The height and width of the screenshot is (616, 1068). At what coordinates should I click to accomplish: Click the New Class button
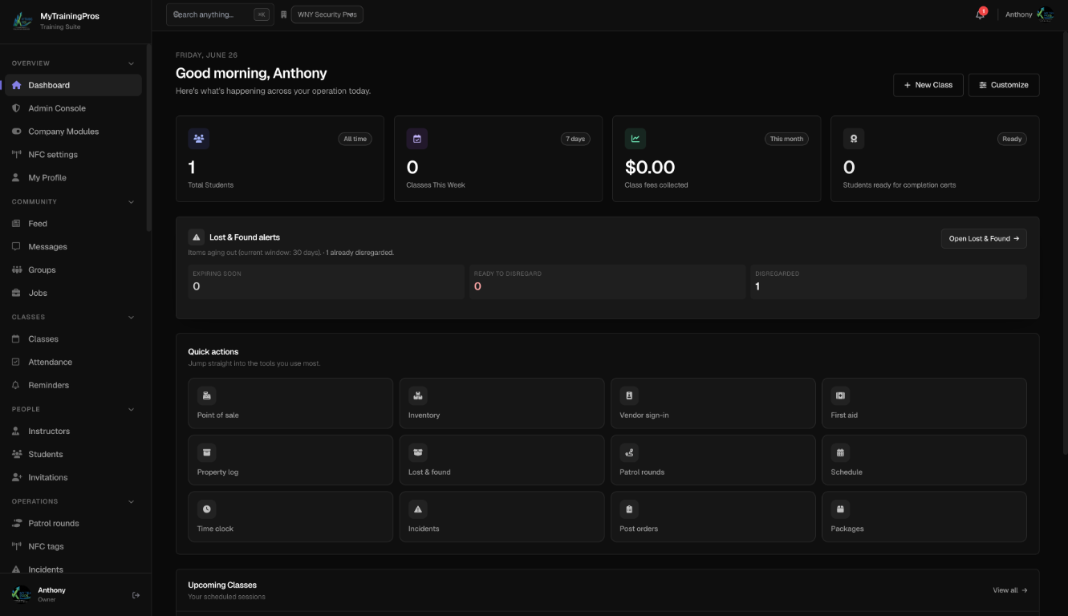point(928,85)
